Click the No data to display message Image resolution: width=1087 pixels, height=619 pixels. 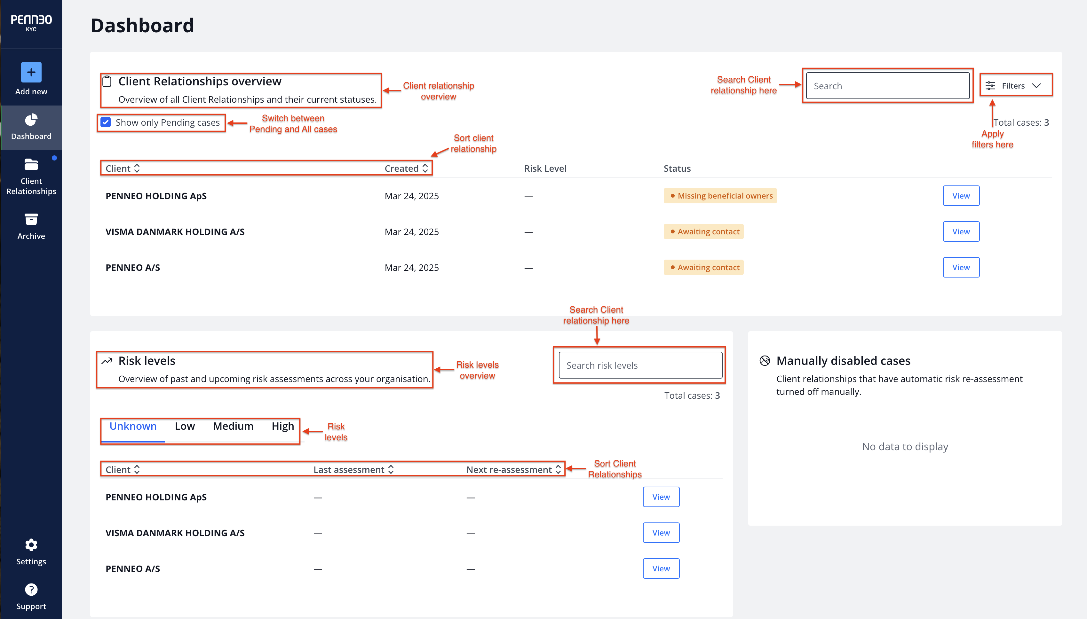tap(905, 446)
